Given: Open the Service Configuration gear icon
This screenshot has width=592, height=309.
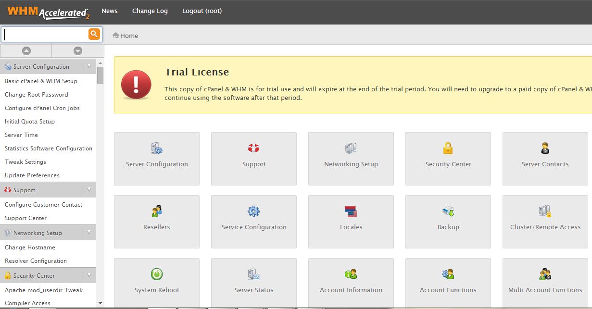Looking at the screenshot, I should (x=254, y=211).
